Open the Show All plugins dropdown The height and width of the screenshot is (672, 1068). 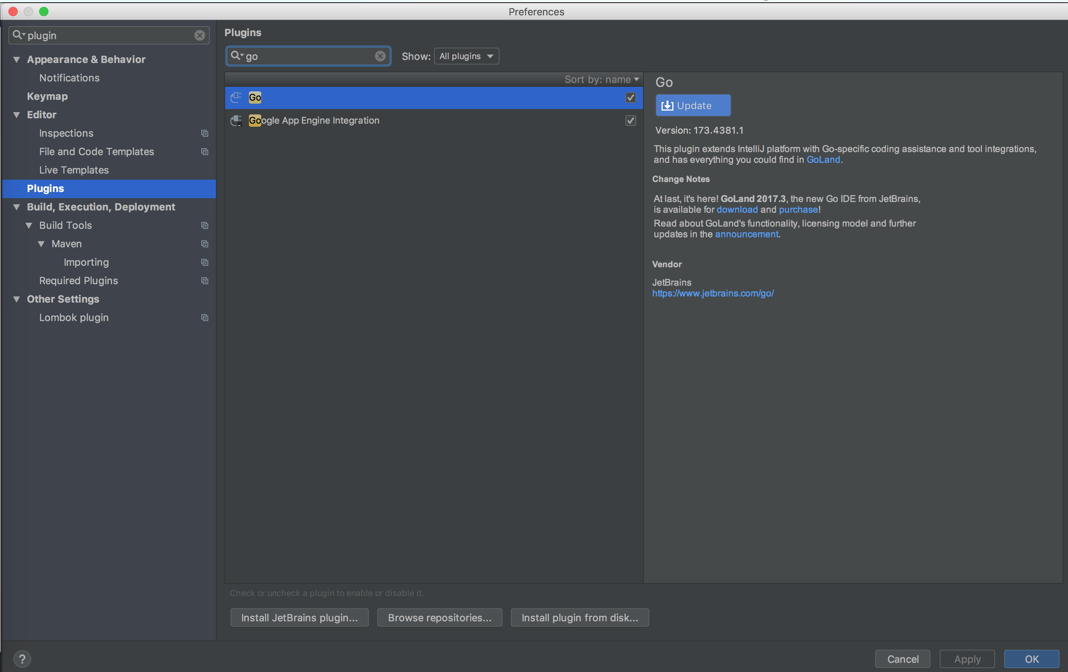pos(466,56)
